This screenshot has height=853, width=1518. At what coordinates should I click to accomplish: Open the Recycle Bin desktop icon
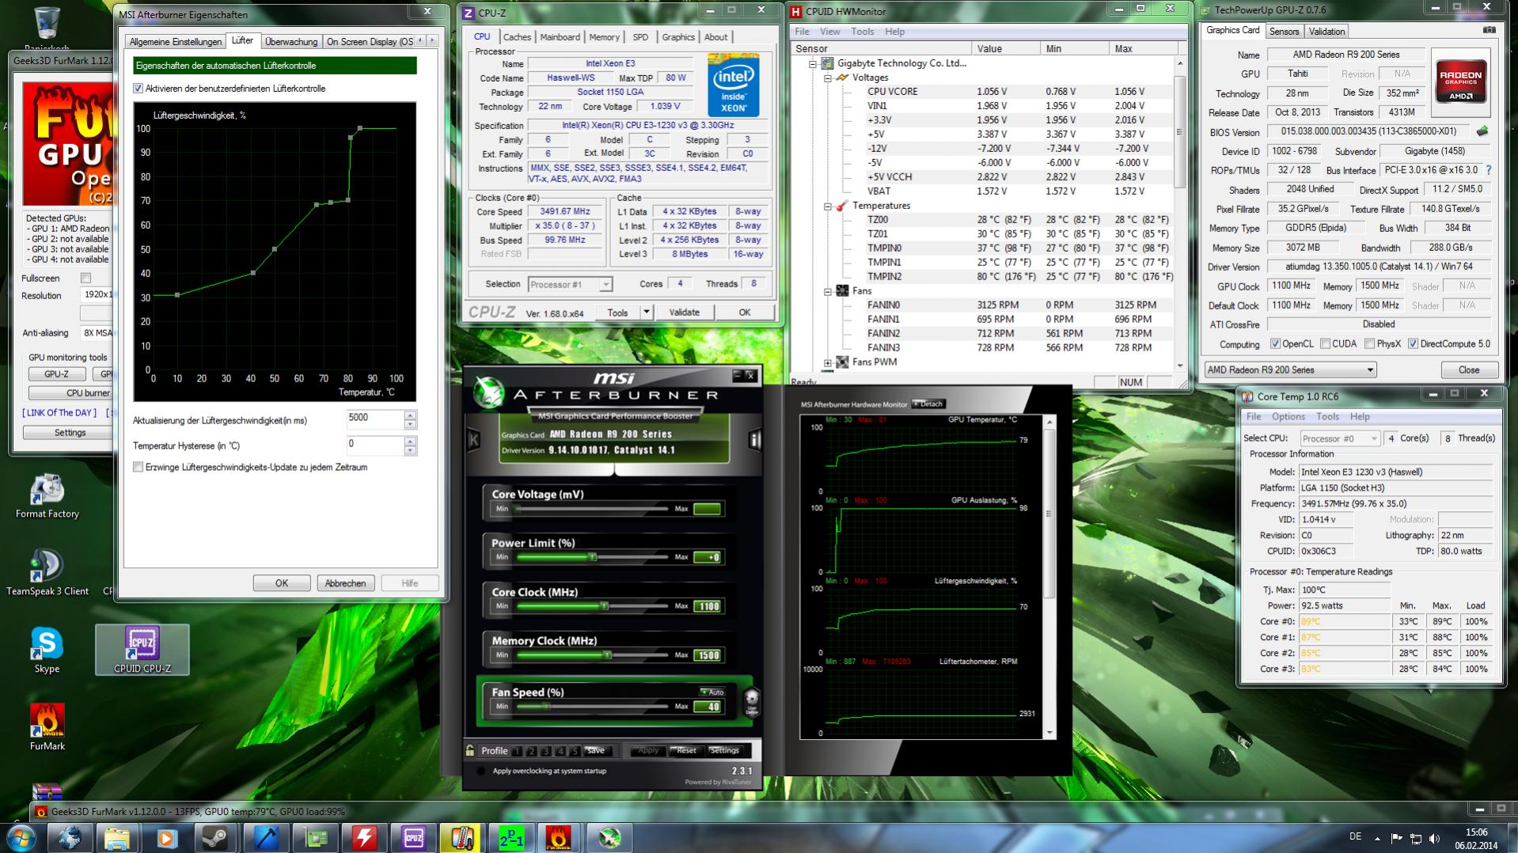46,28
